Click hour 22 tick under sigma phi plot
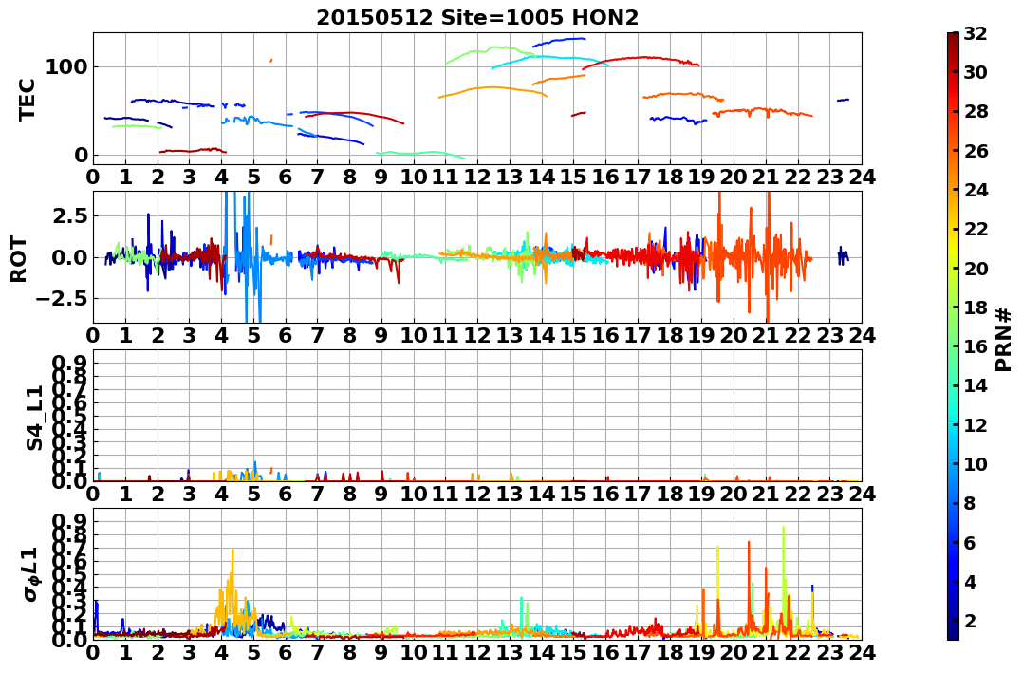 coord(798,653)
